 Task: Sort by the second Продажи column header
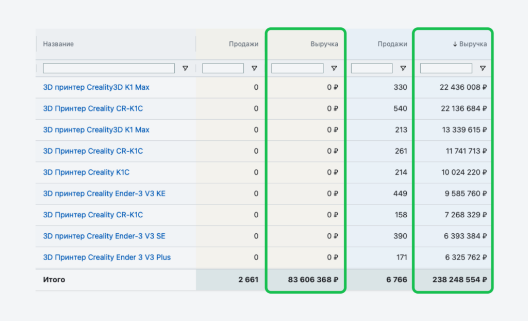[x=392, y=44]
